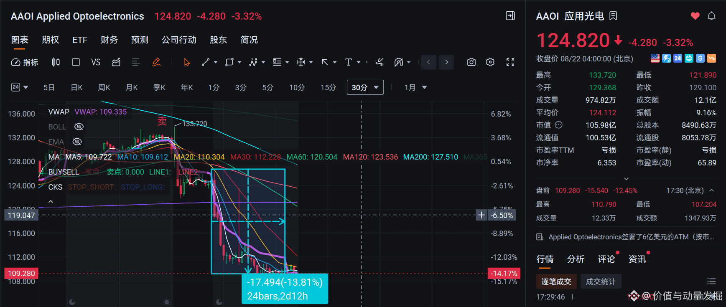Click the hide drawings brush icon
726x307 pixels.
pyautogui.click(x=399, y=62)
